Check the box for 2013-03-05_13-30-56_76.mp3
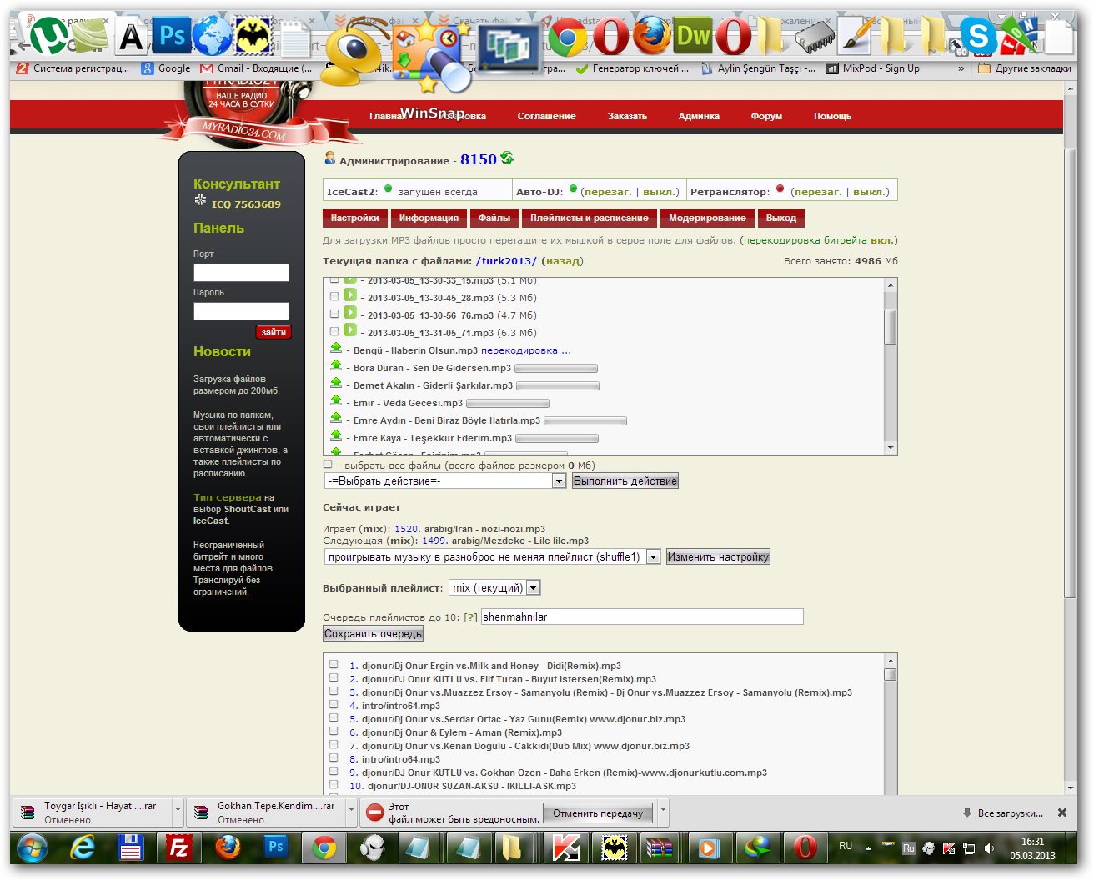 click(x=334, y=315)
